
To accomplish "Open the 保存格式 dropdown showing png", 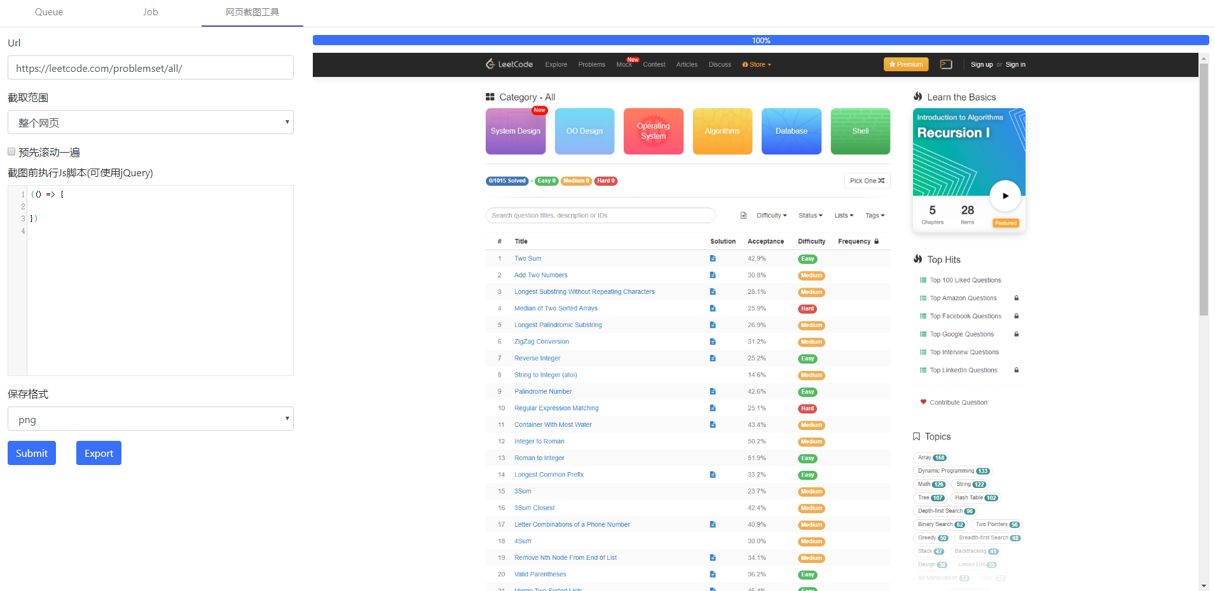I will click(x=151, y=419).
